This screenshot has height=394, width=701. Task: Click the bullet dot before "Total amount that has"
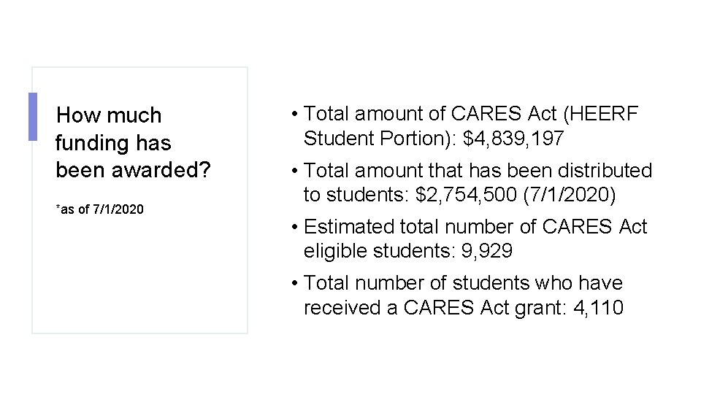pos(294,171)
